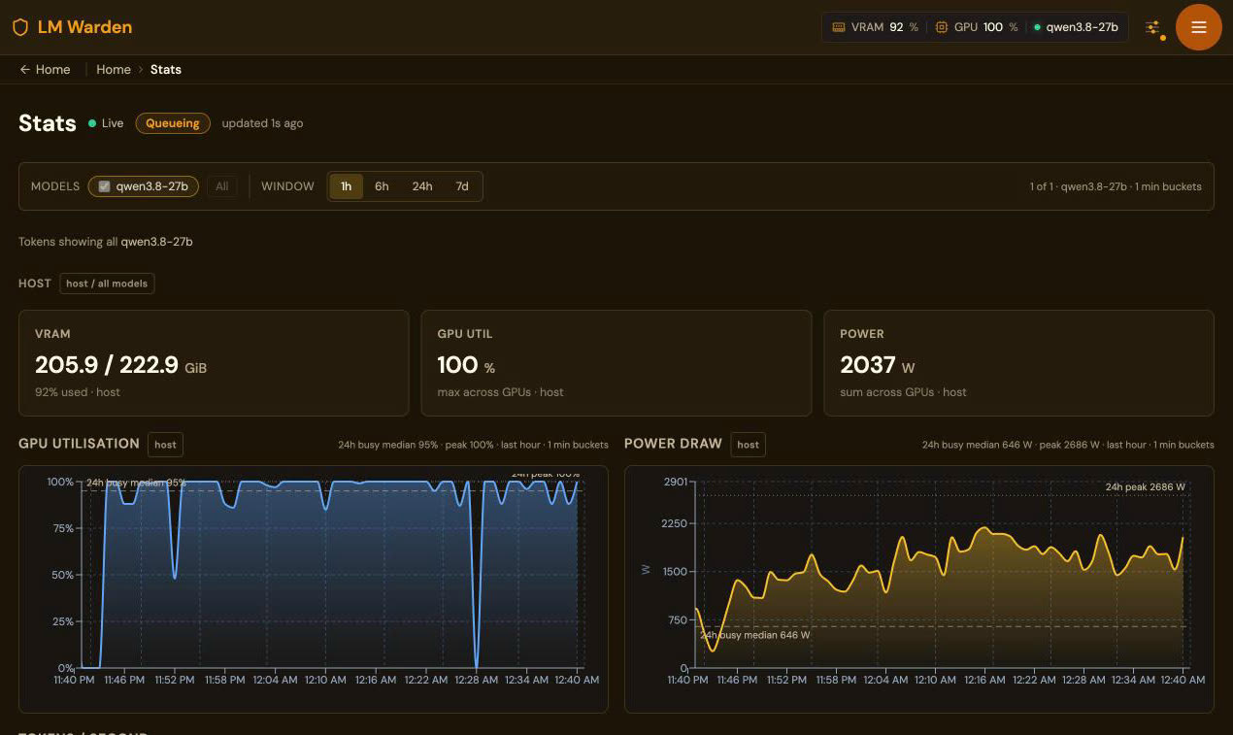Open the settings sliders icon

[1153, 27]
